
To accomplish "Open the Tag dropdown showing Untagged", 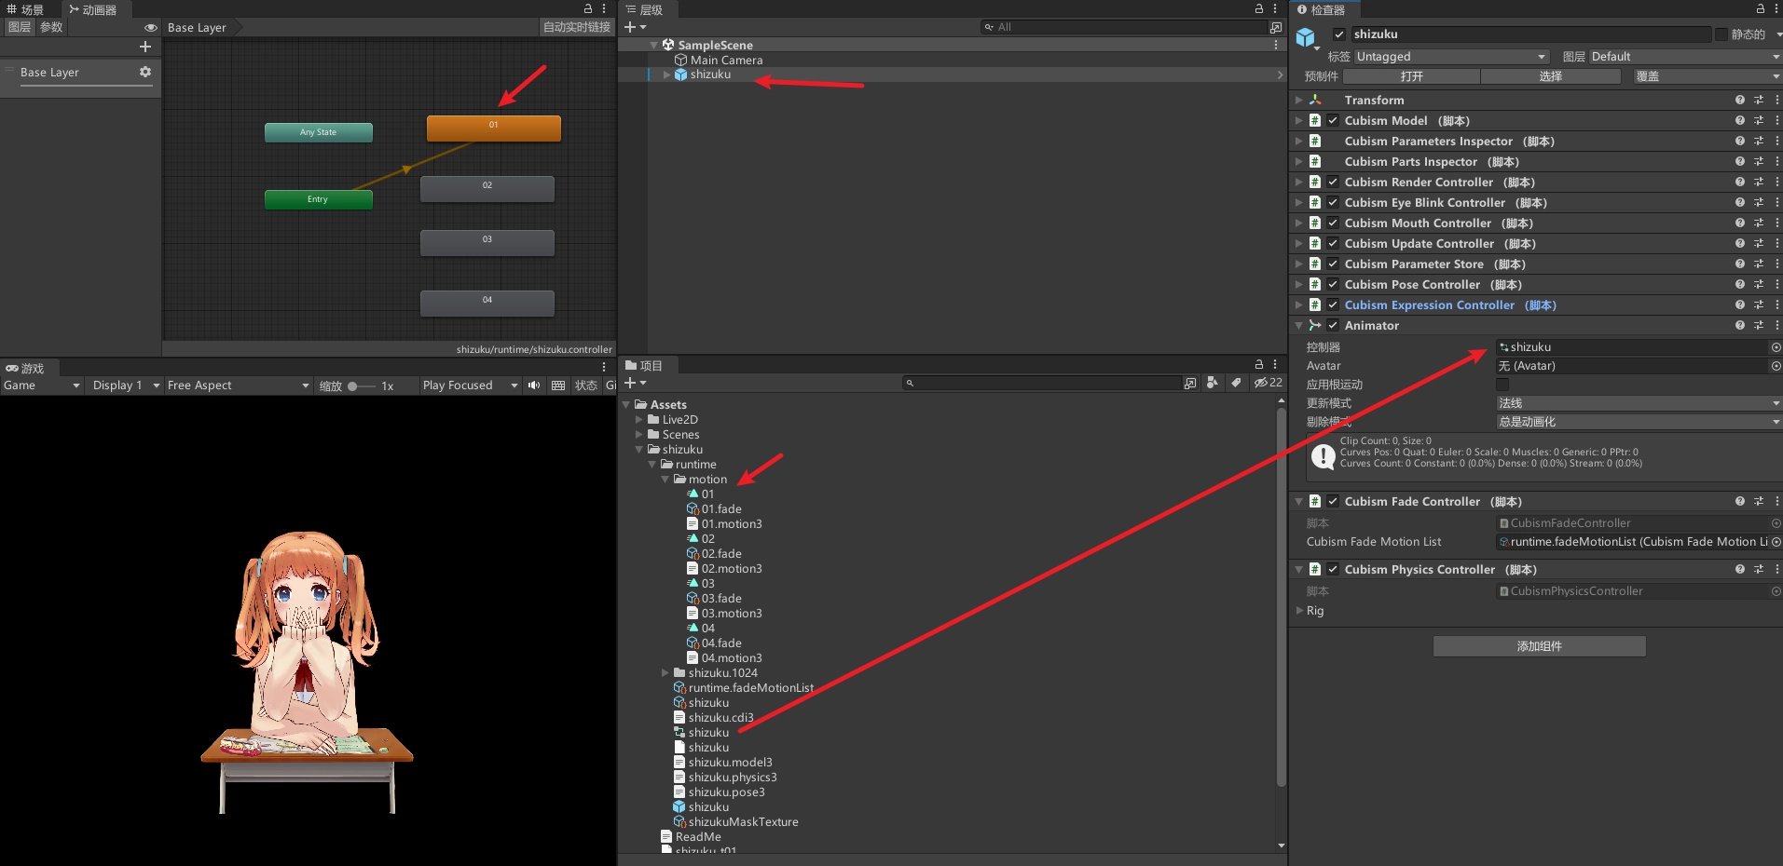I will coord(1450,57).
